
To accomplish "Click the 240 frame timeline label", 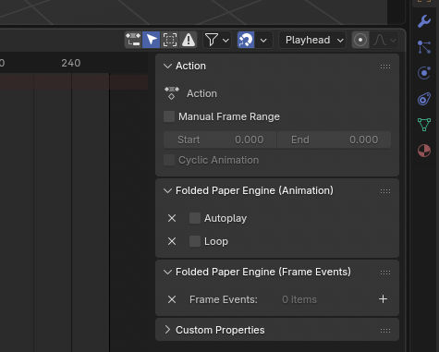I will click(x=71, y=63).
